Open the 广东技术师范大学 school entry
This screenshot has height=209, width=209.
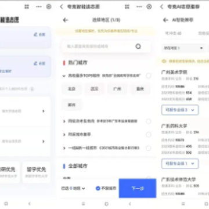[x=179, y=179]
